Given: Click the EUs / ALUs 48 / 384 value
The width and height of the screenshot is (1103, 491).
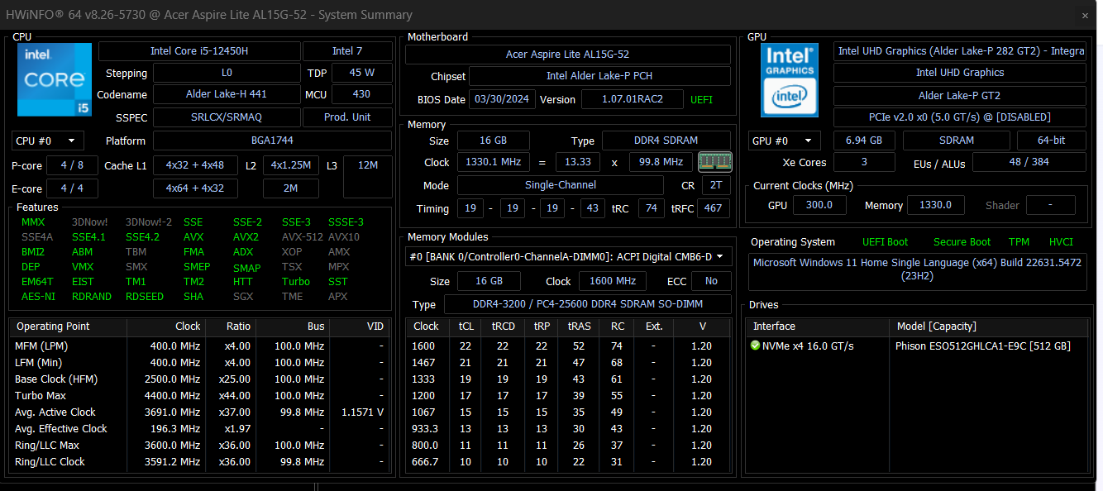Looking at the screenshot, I should pos(1029,162).
